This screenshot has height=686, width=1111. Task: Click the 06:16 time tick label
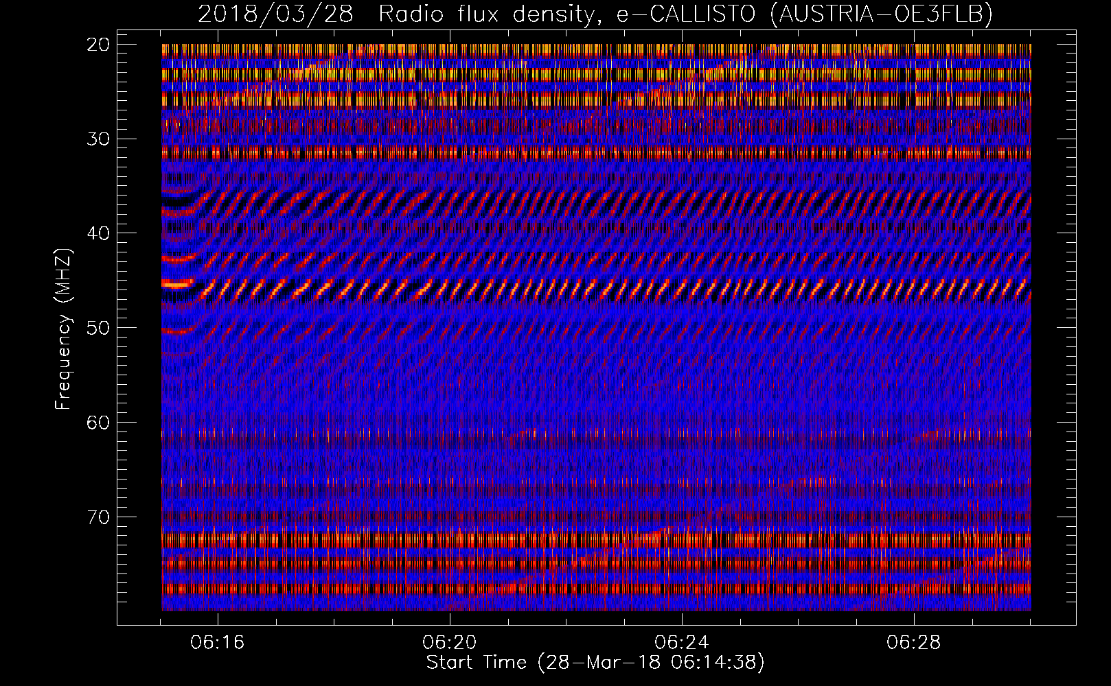click(218, 643)
